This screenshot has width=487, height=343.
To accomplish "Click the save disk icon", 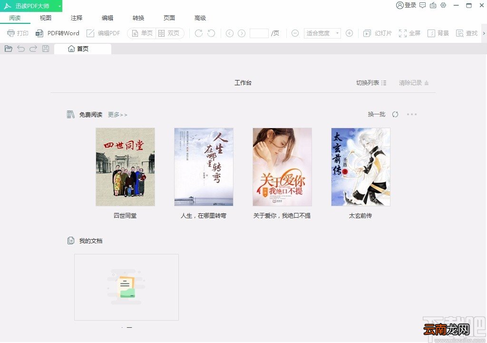I will click(46, 49).
